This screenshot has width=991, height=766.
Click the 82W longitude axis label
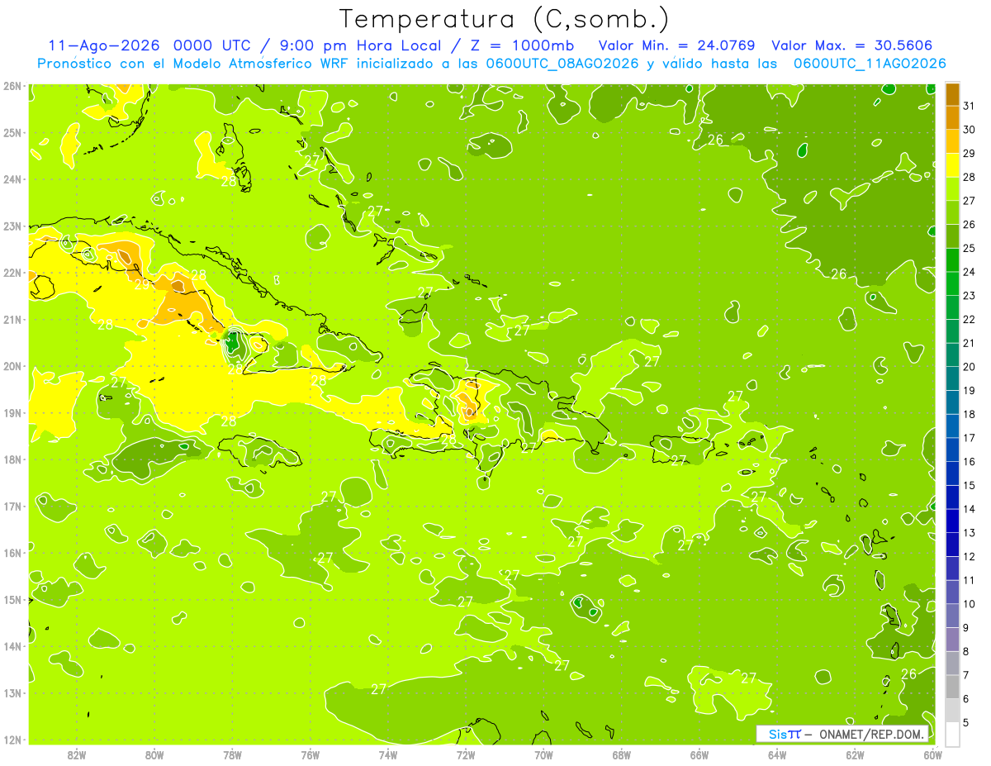77,754
